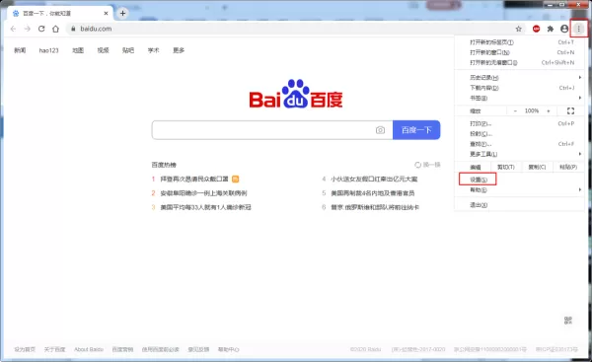
Task: Choose 打印 from the menu
Action: click(x=520, y=124)
